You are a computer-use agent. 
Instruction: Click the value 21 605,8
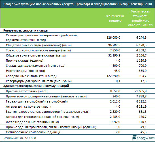141,91
